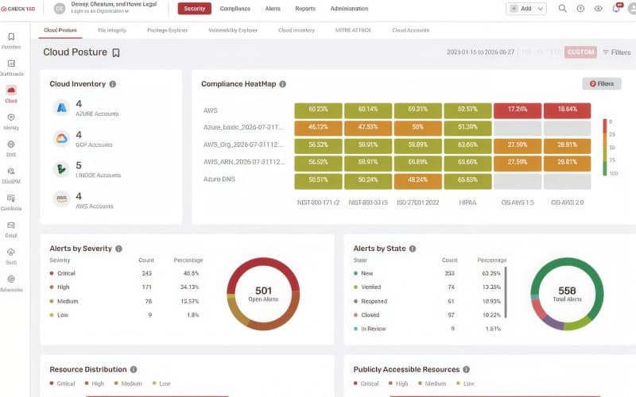Expand the Add dropdown button

coord(526,9)
